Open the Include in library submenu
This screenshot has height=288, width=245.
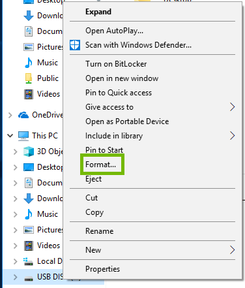pyautogui.click(x=152, y=136)
